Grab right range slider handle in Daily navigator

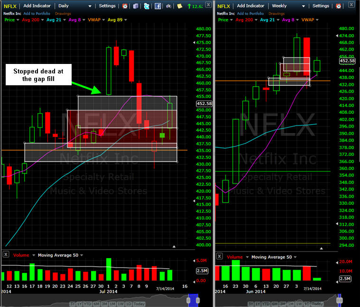coord(198,300)
